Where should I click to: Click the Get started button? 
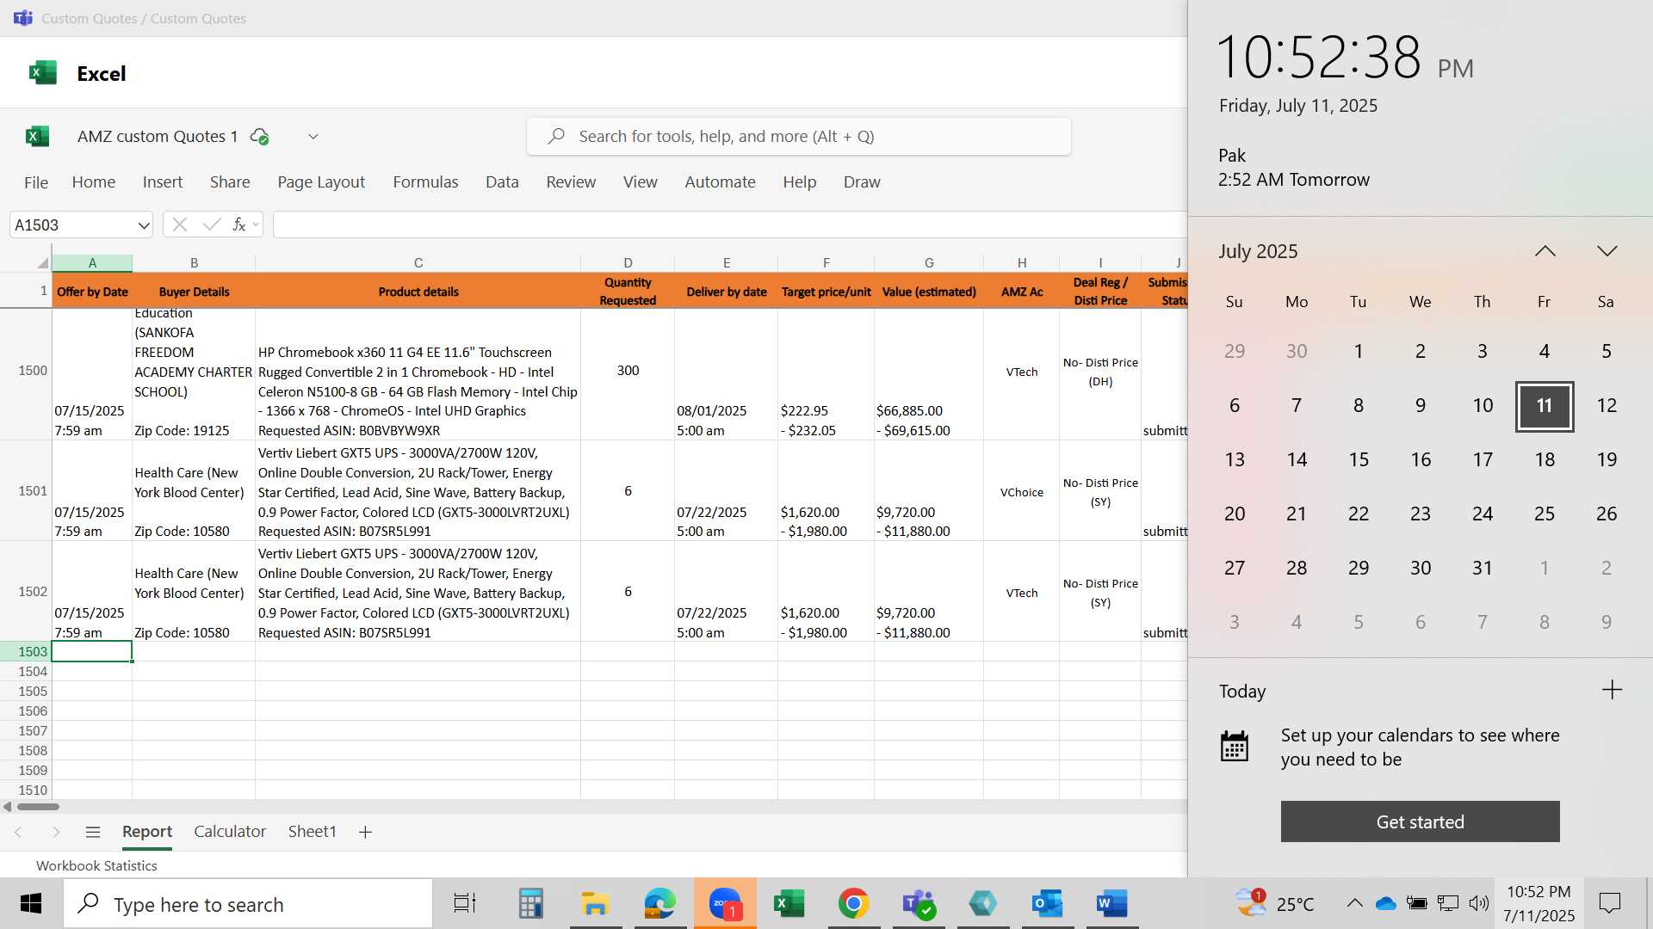tap(1420, 821)
